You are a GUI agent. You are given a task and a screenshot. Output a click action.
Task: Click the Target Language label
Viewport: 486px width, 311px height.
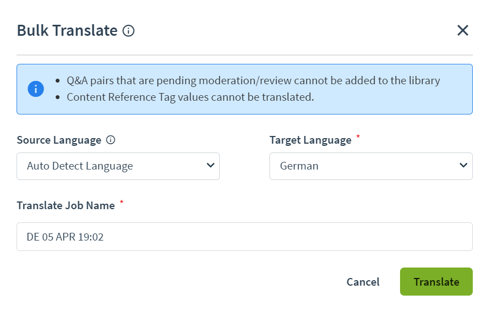pos(311,140)
